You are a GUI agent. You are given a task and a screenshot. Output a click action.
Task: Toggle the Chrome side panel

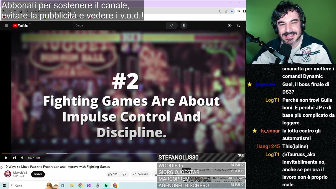[x=244, y=11]
